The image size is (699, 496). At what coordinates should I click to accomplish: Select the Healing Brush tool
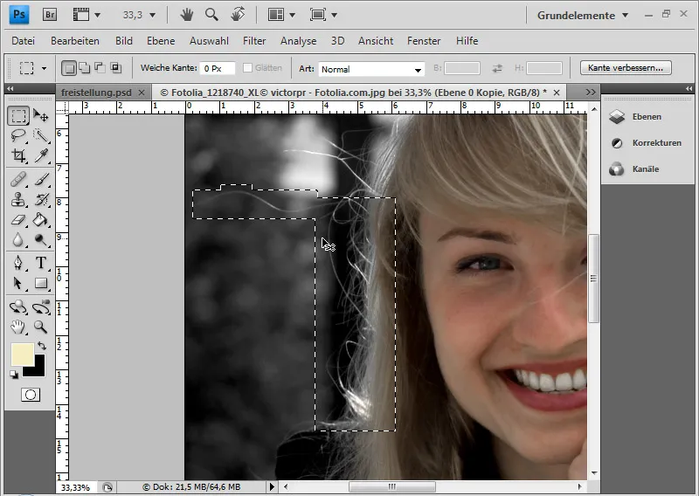pos(18,180)
